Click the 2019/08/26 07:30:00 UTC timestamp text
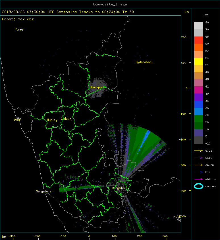 (28, 12)
